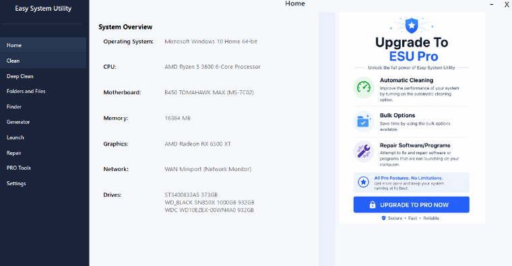Click the Upgrade To ESU Pro headline

pyautogui.click(x=412, y=49)
